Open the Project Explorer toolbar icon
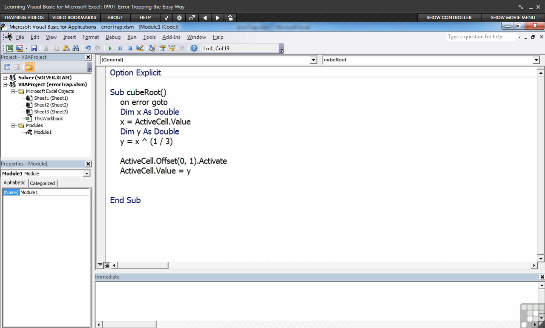 click(x=152, y=48)
